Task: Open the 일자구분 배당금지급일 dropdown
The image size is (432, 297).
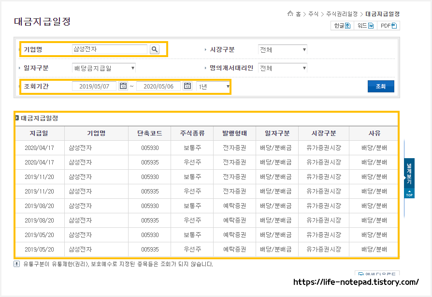Action: (104, 68)
